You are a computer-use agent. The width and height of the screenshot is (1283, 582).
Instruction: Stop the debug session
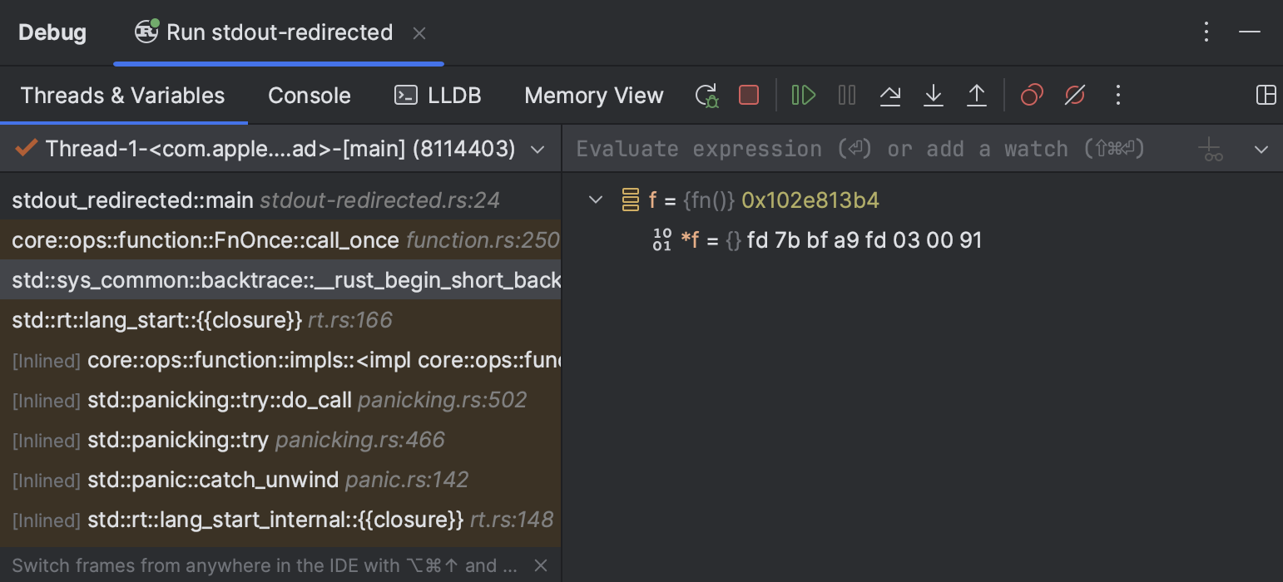(x=748, y=95)
